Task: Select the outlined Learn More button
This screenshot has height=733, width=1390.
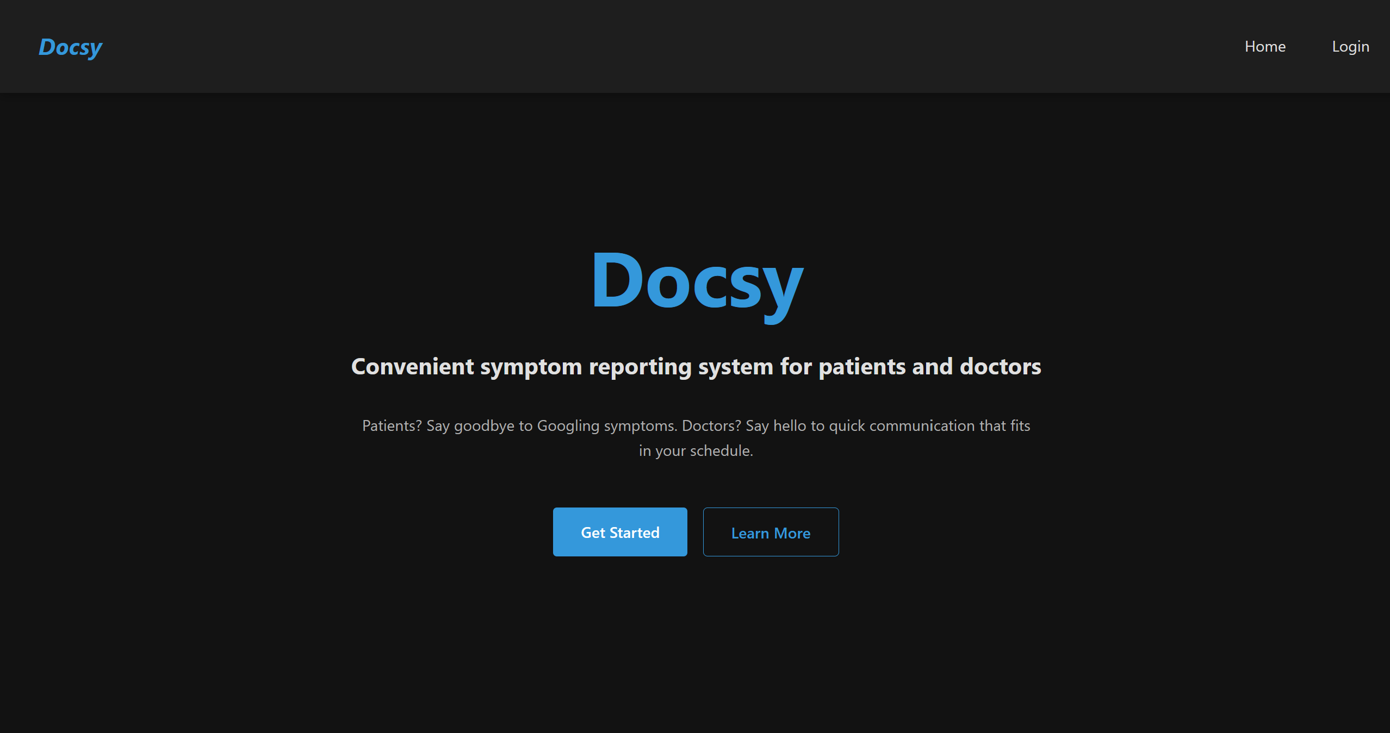Action: pos(771,532)
